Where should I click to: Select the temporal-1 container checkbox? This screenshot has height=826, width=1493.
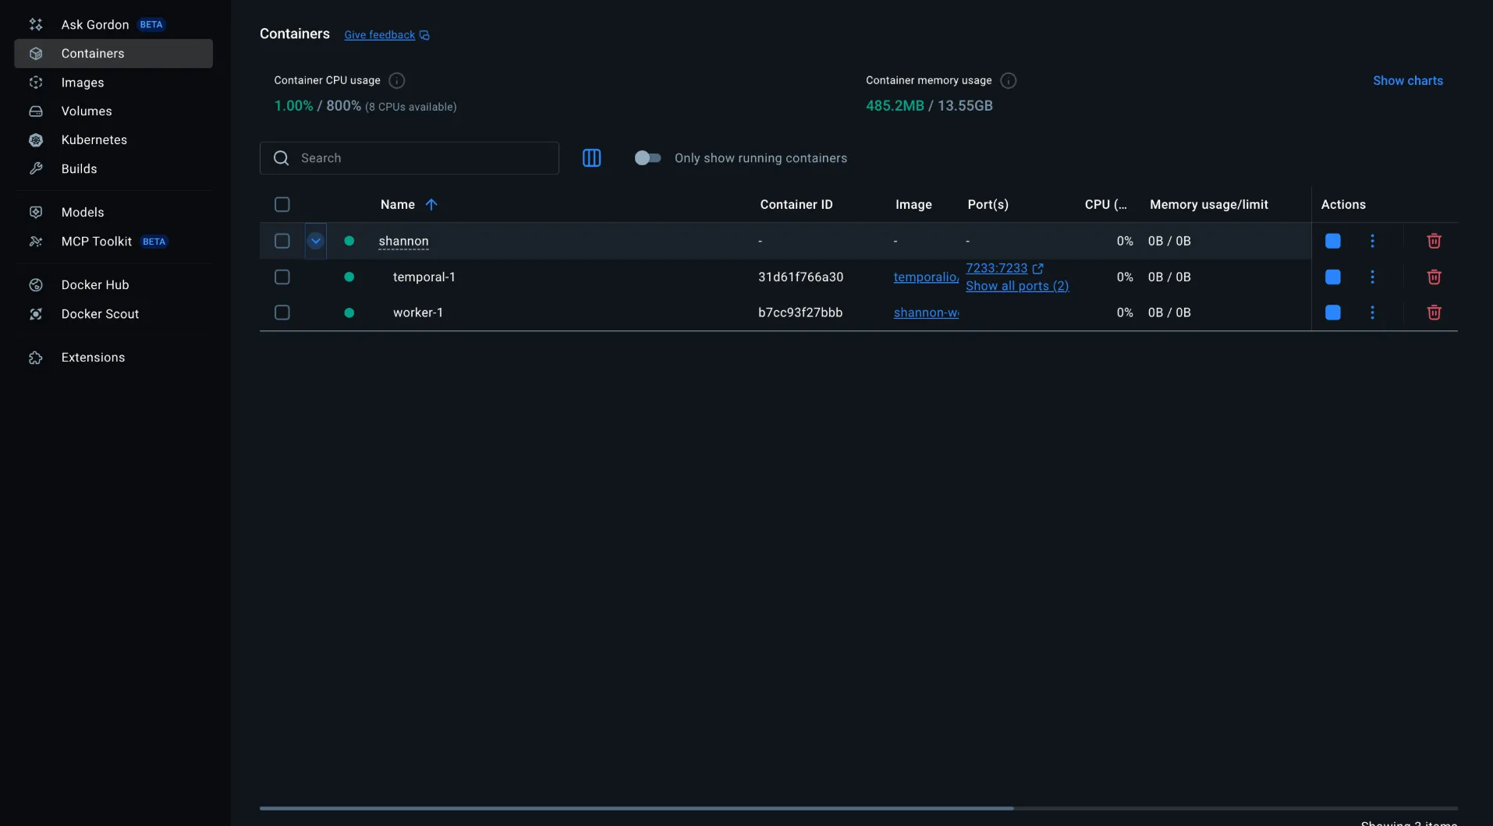pos(282,277)
